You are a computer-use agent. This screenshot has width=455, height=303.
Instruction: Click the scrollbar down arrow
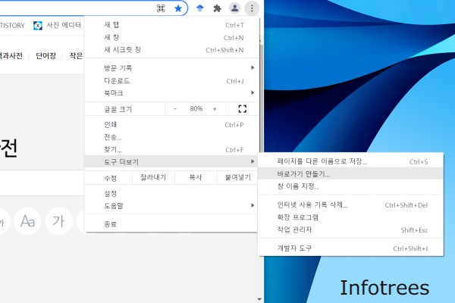pyautogui.click(x=259, y=299)
